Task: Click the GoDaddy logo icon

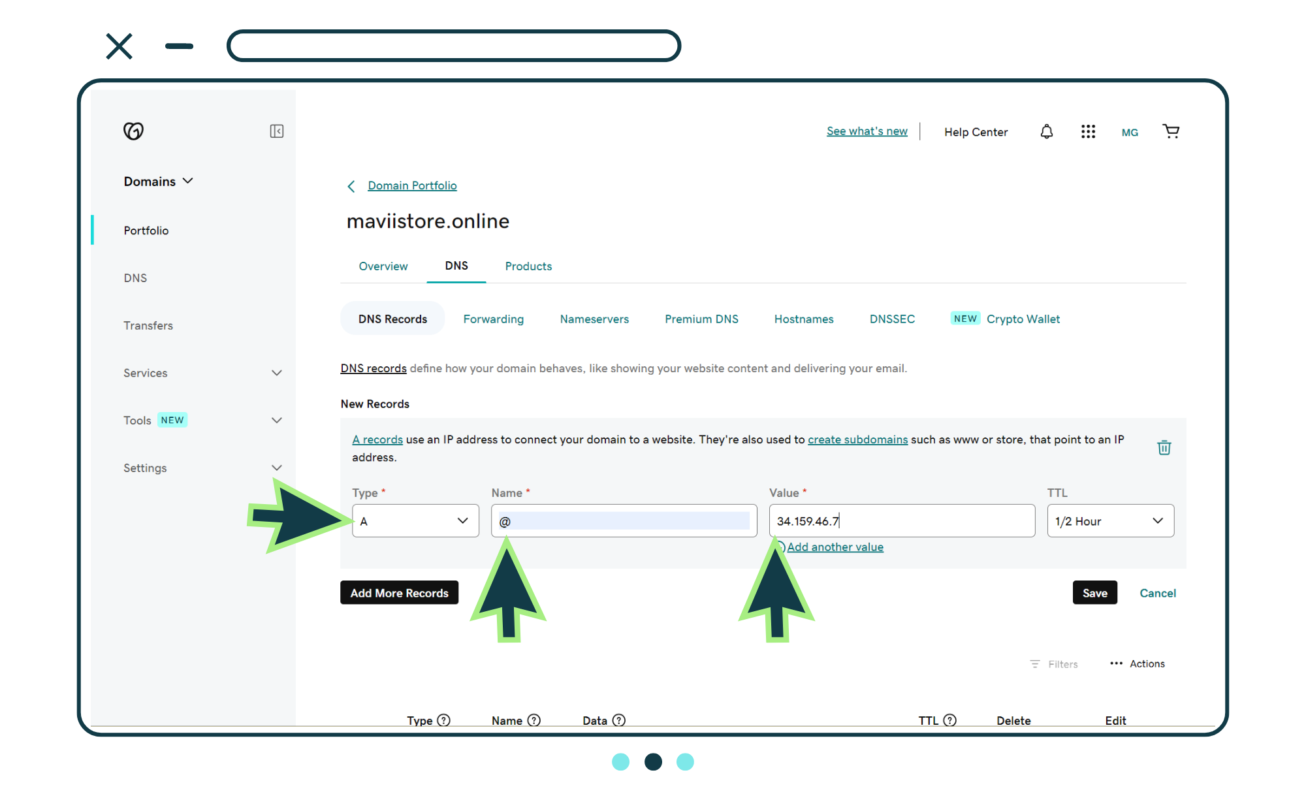Action: (133, 131)
